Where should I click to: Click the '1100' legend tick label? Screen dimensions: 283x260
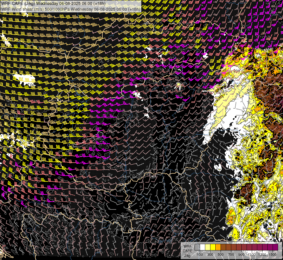pyautogui.click(x=251, y=255)
